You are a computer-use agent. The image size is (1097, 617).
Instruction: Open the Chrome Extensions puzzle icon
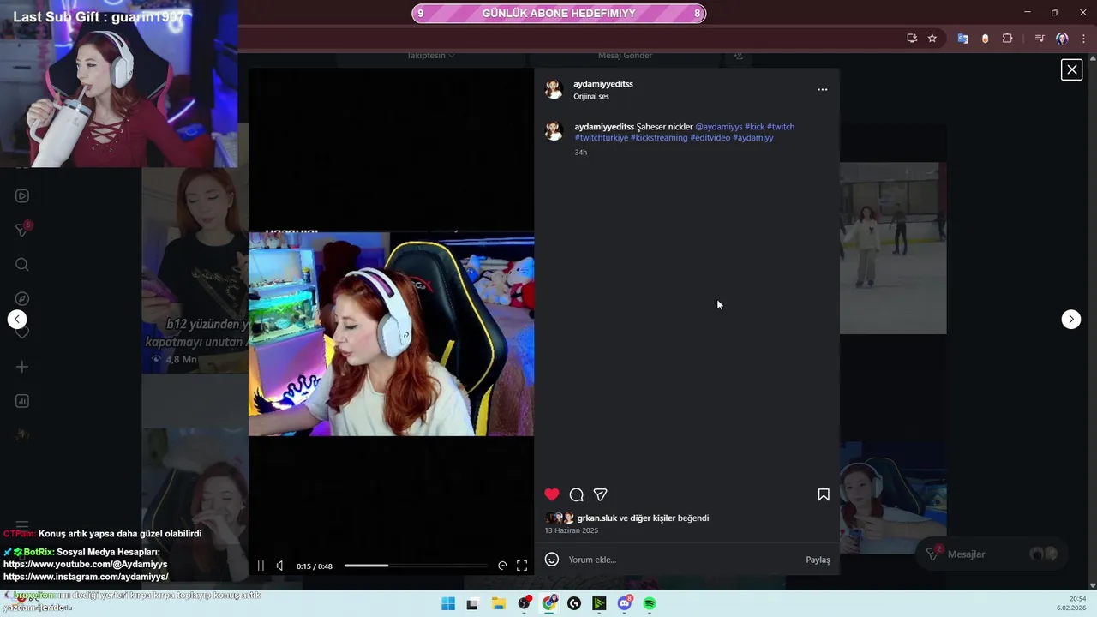click(x=1008, y=39)
